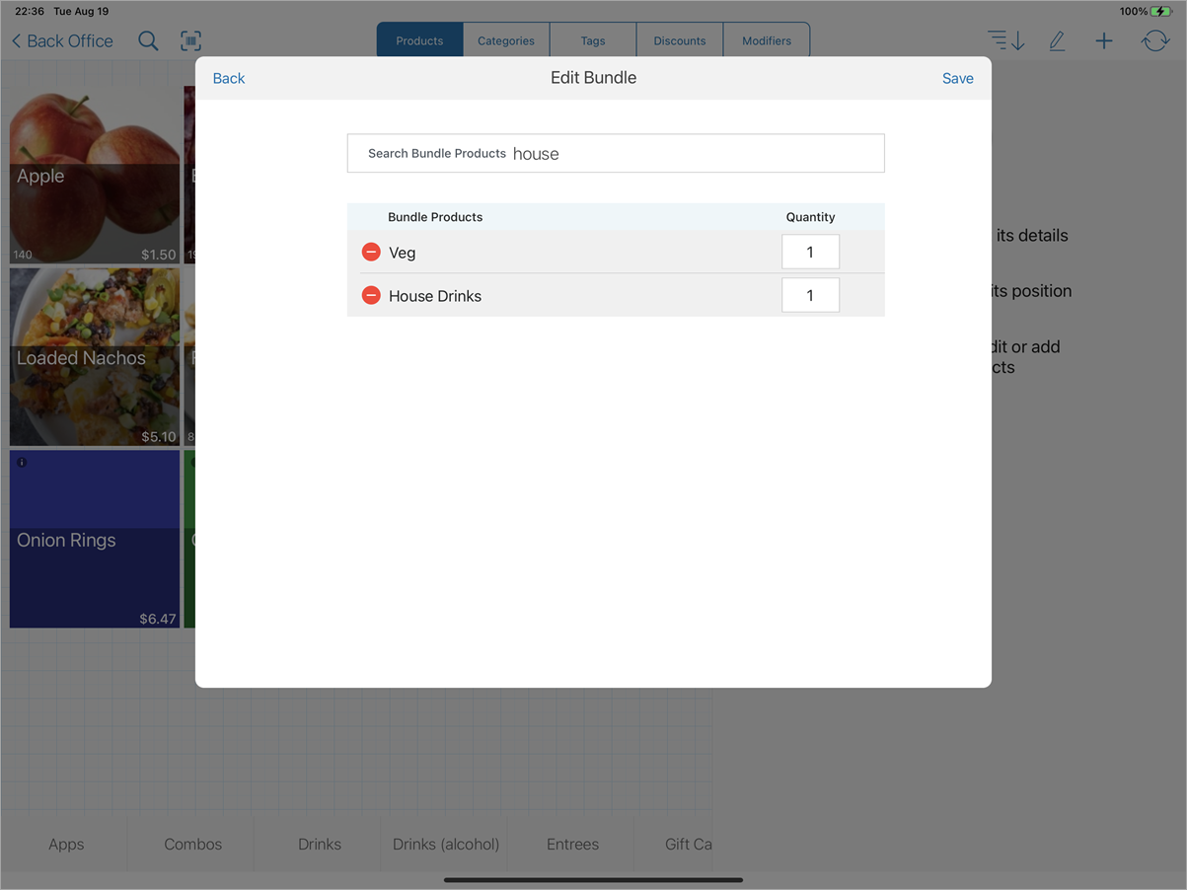Switch to the Categories tab
1187x890 pixels.
tap(506, 40)
